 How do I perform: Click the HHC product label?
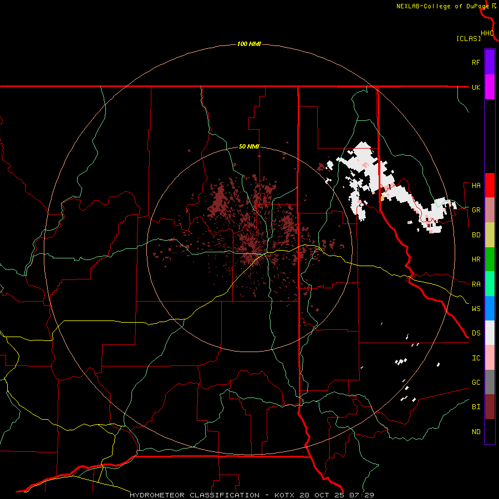point(487,33)
